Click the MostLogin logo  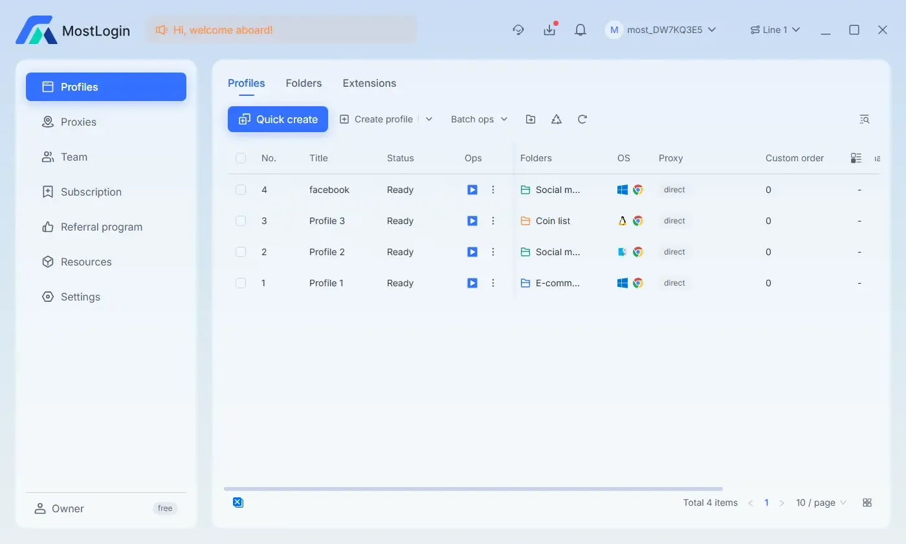[72, 30]
